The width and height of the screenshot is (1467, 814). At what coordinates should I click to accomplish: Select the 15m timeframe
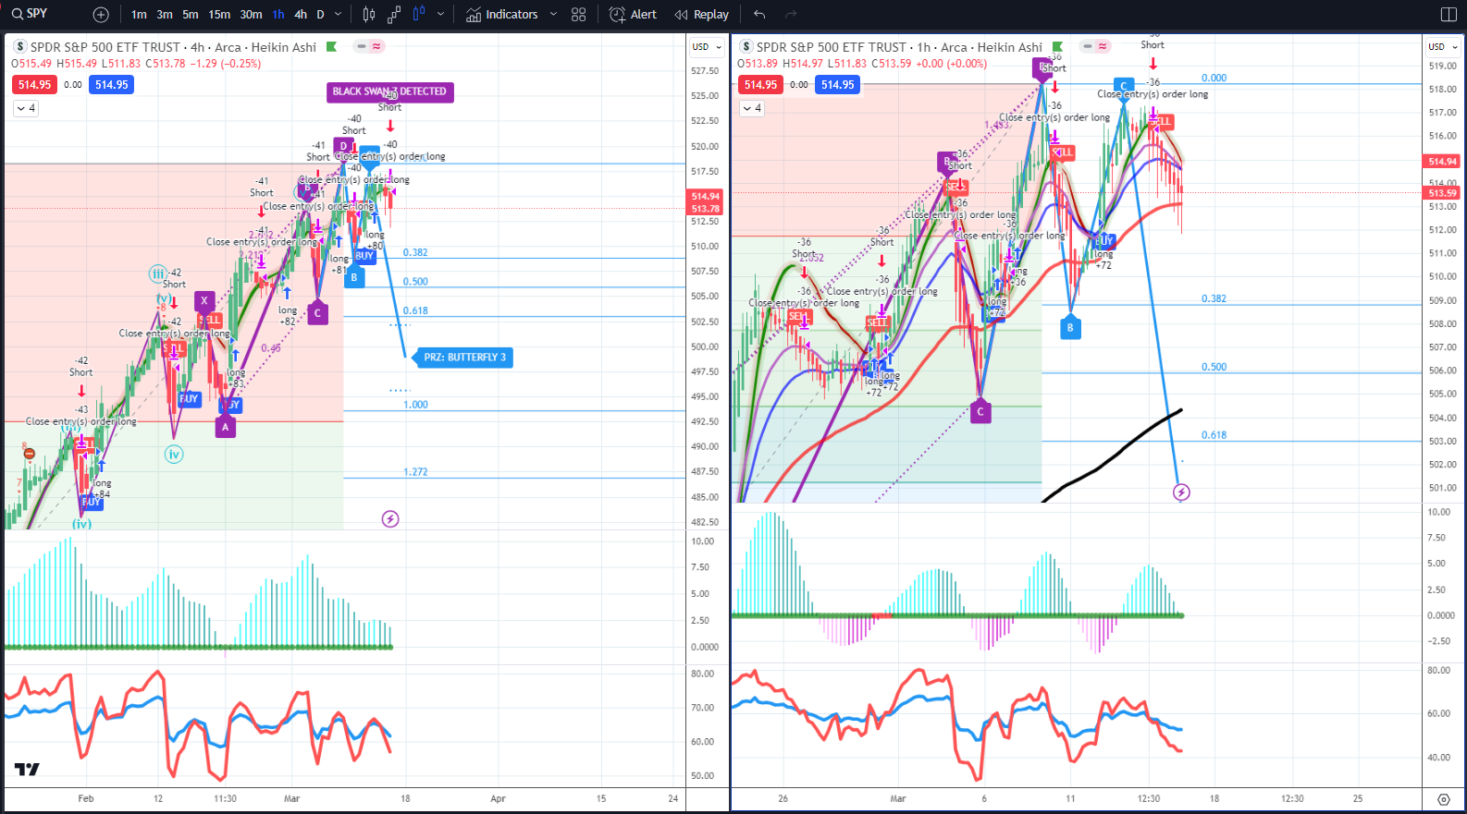click(219, 15)
